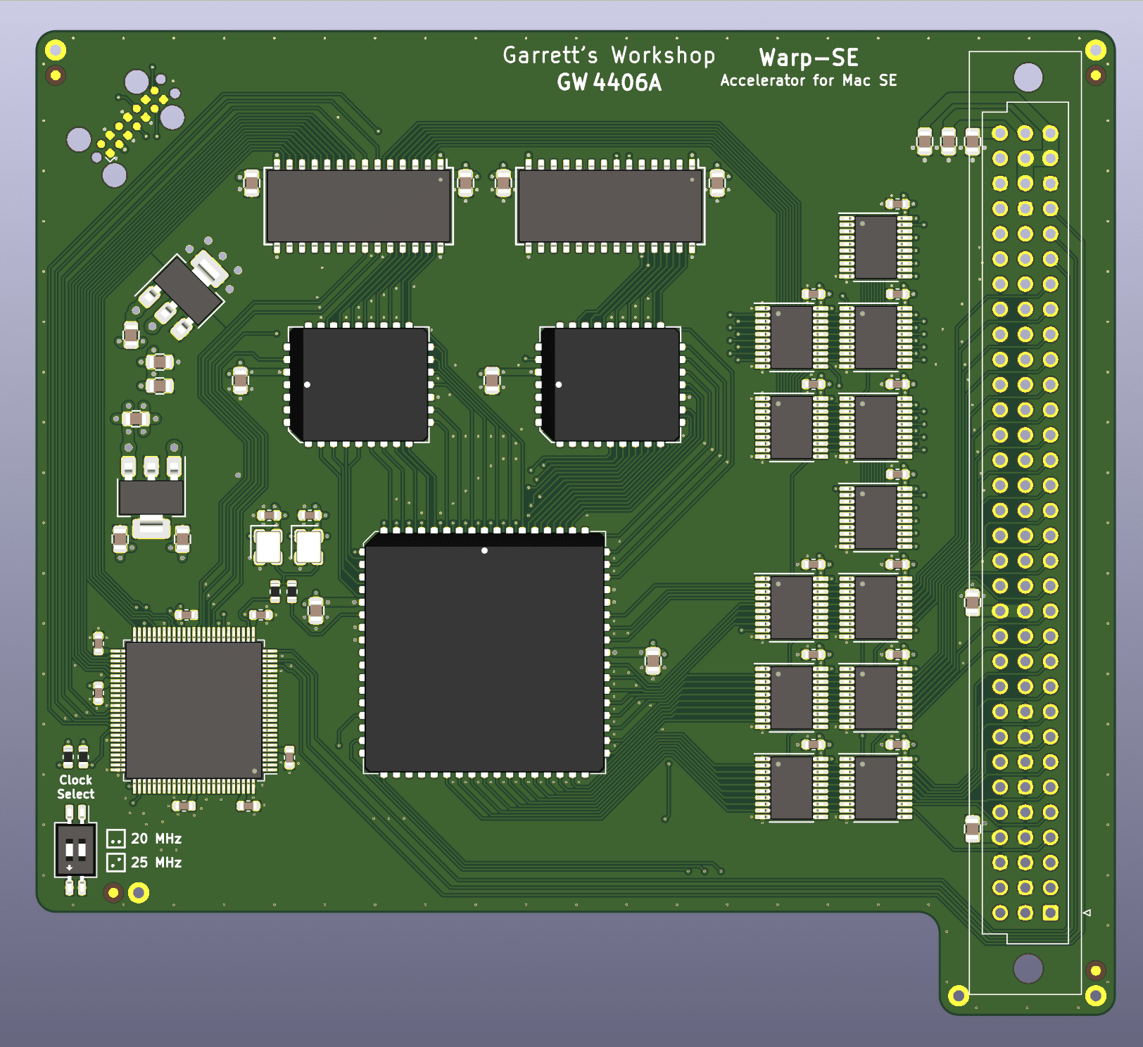
Task: Select the upright regulator with three top pins
Action: [151, 497]
